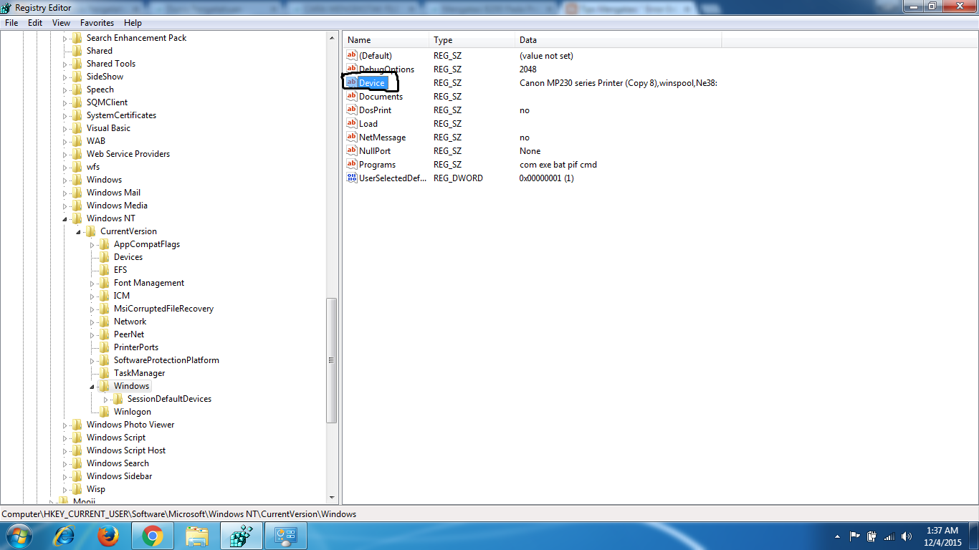
Task: Expand the Windows Mail tree node
Action: (65, 193)
